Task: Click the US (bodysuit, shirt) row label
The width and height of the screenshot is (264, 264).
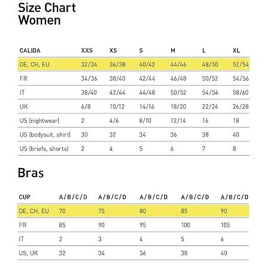Action: click(45, 135)
